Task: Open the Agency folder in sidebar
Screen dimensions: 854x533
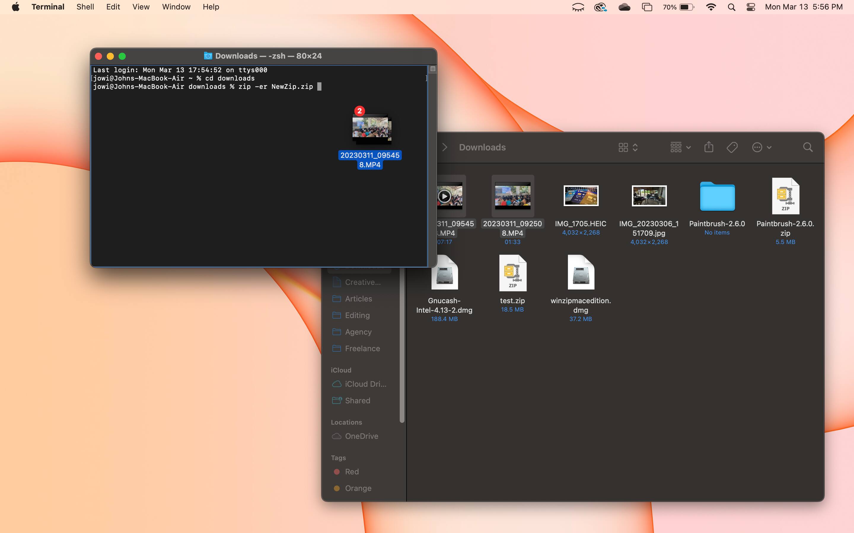Action: pos(359,332)
